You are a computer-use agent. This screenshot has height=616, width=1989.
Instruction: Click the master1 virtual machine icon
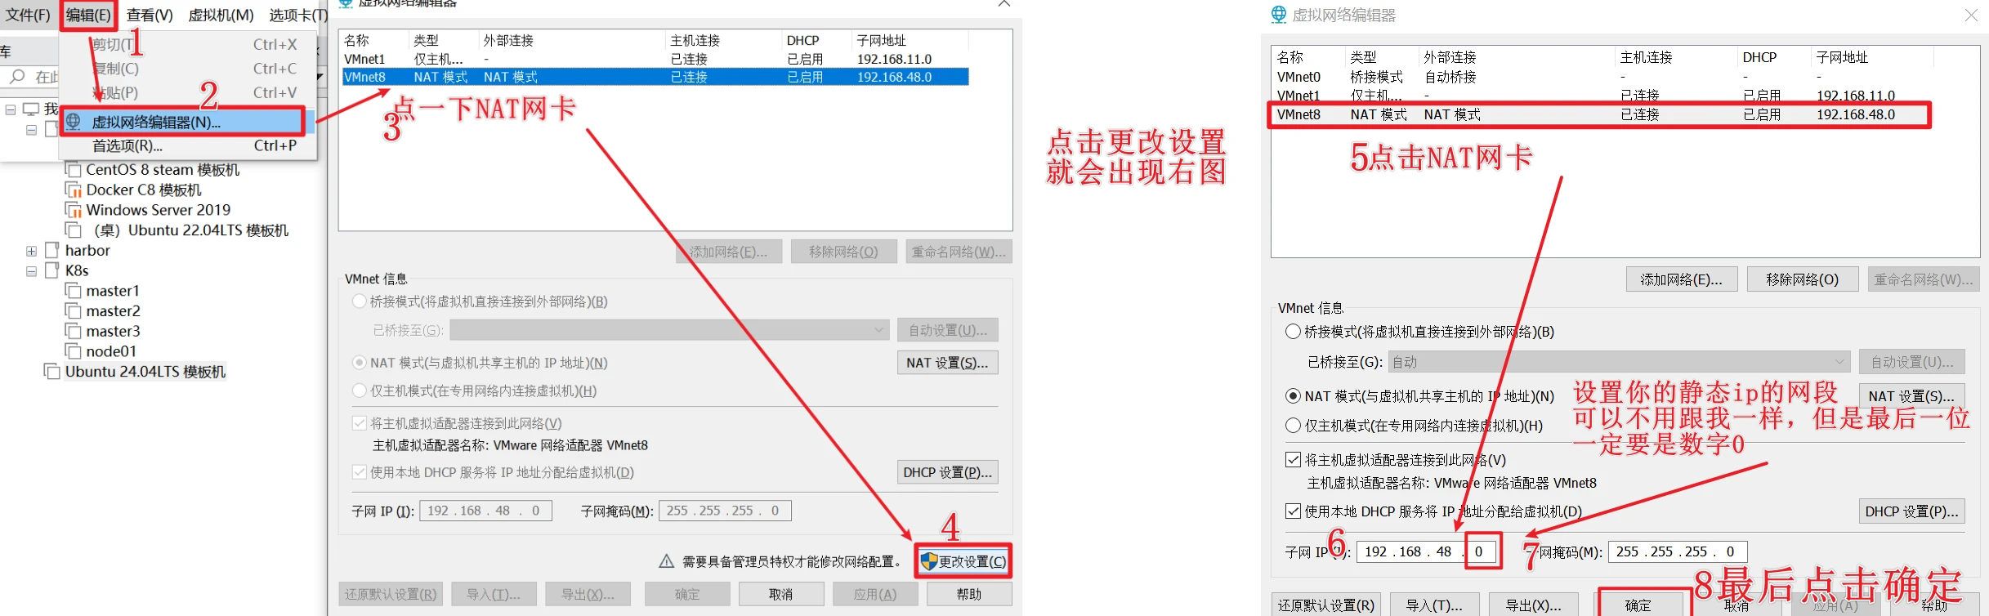(74, 291)
